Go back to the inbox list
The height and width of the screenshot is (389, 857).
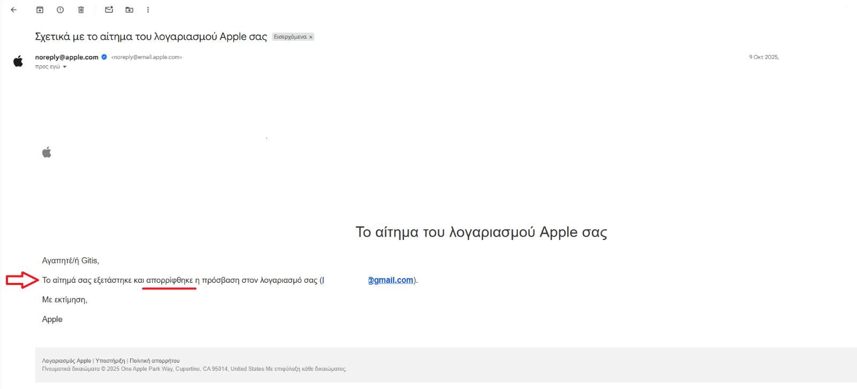pos(14,10)
